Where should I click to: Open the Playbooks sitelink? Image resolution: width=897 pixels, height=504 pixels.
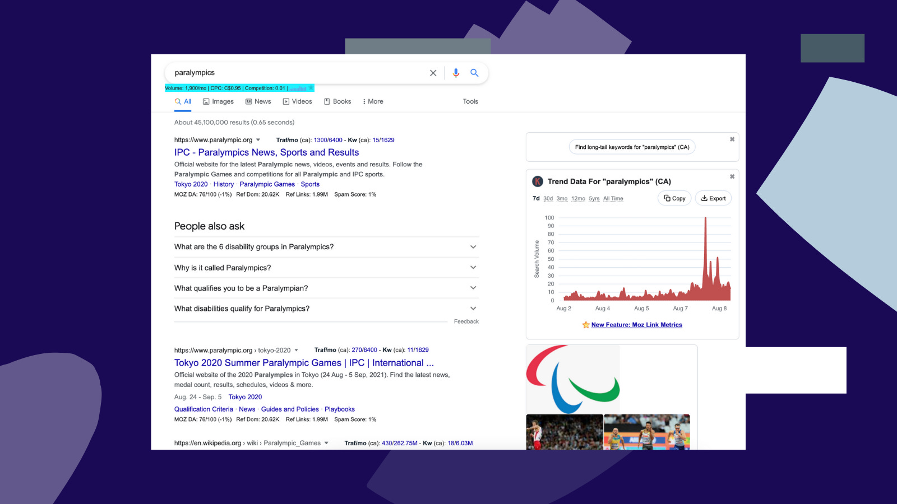340,409
